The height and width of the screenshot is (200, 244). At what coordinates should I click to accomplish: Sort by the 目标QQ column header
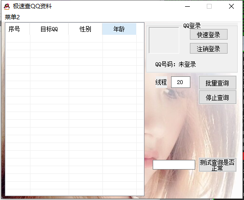pos(49,29)
